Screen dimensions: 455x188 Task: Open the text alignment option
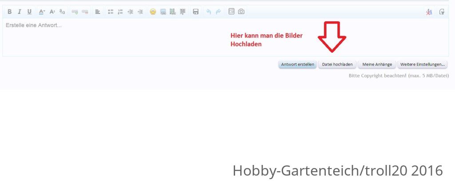click(x=97, y=12)
